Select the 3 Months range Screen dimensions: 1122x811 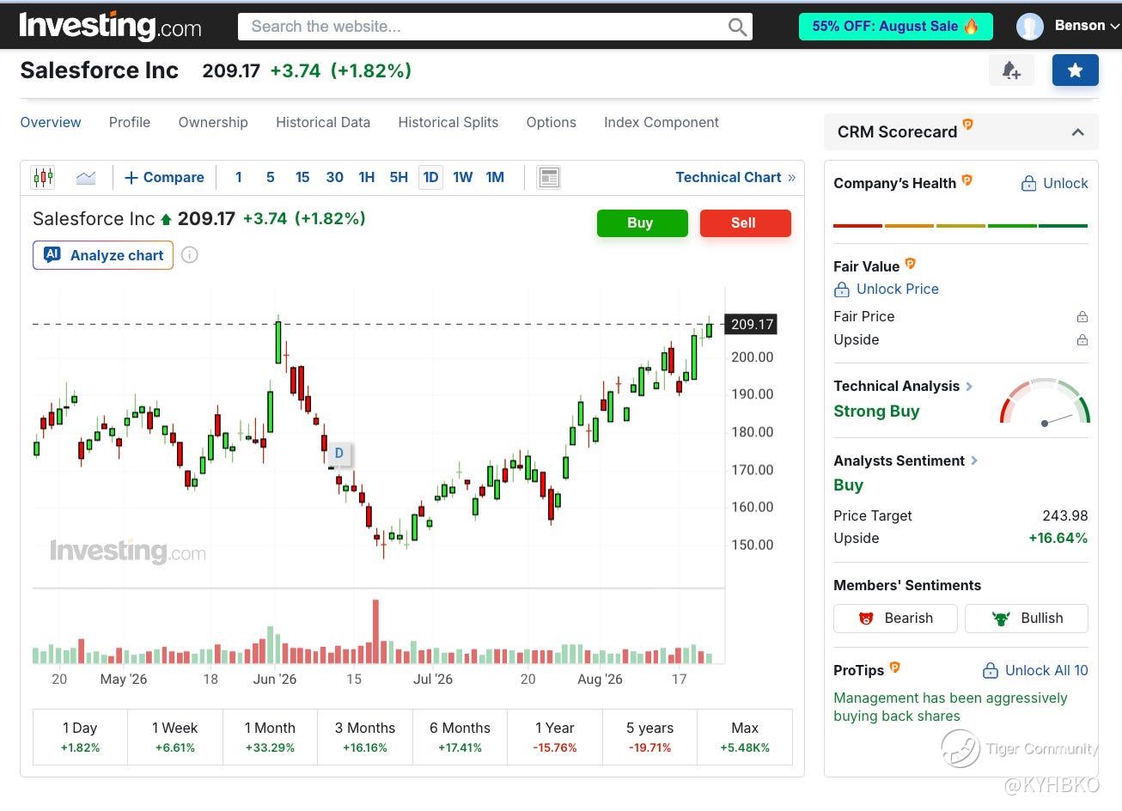pos(365,737)
